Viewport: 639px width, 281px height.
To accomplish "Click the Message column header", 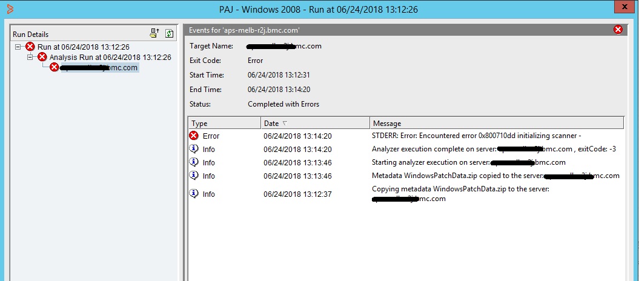I will (497, 124).
